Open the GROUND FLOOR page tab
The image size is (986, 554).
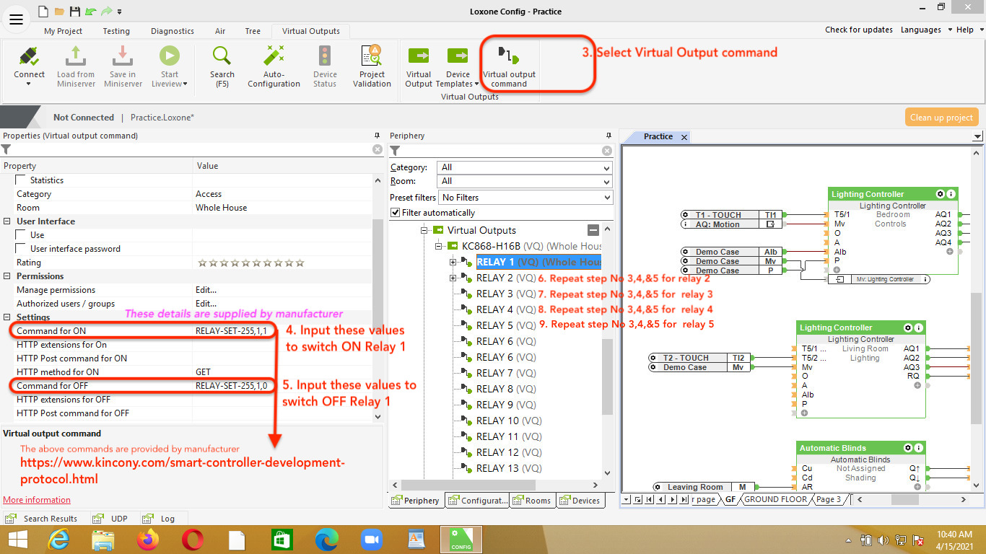(x=775, y=499)
